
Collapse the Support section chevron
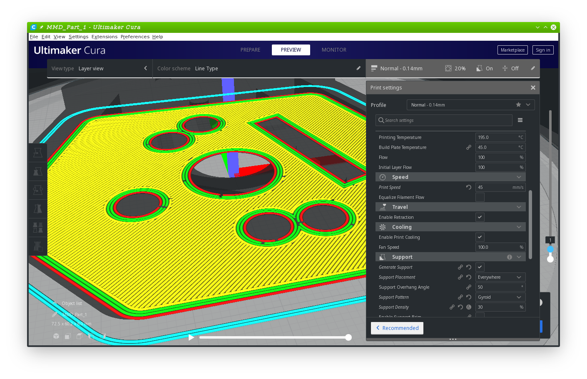tap(519, 257)
